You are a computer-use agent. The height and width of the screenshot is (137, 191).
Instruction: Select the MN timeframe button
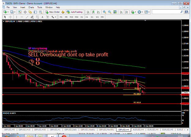click(102, 17)
